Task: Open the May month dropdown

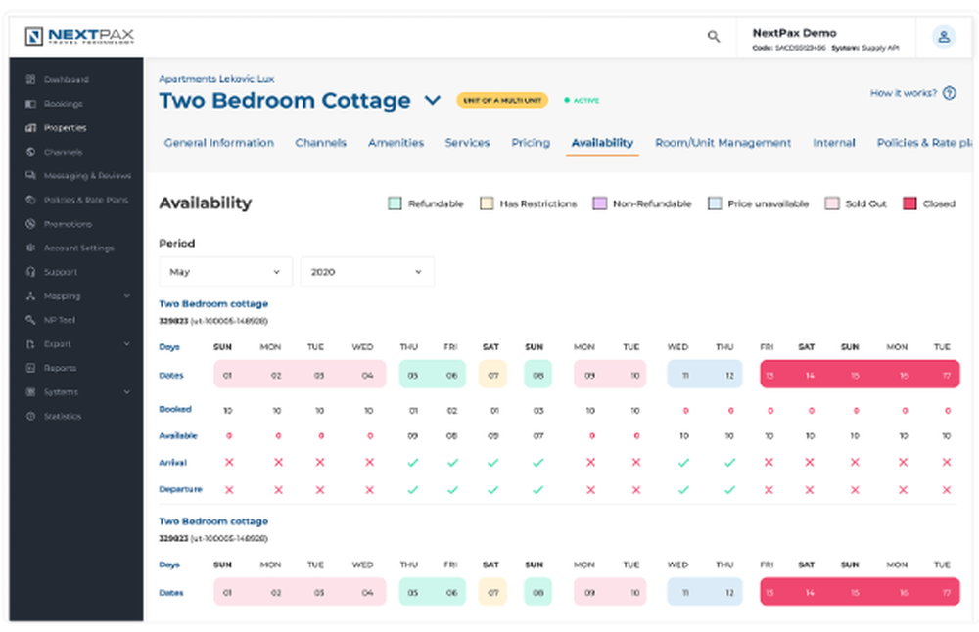Action: pyautogui.click(x=225, y=272)
